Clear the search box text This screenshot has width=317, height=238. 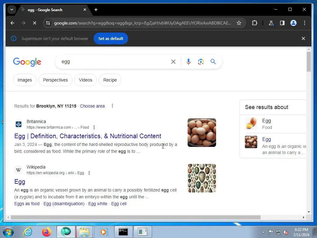tap(173, 62)
